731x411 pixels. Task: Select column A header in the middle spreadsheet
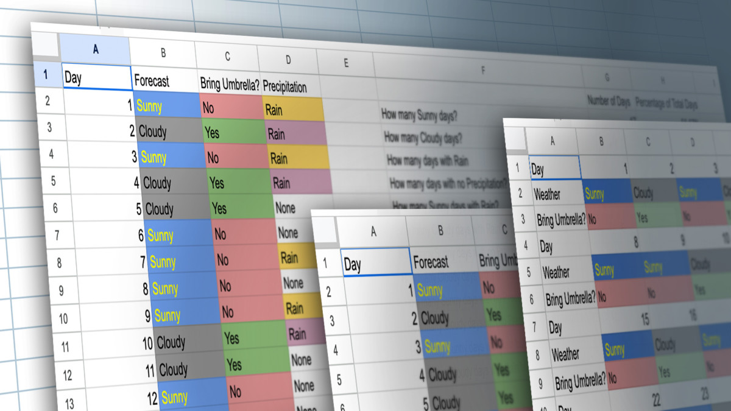point(372,231)
